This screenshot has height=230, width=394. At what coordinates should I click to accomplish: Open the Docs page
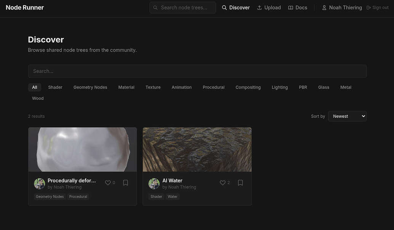[298, 8]
